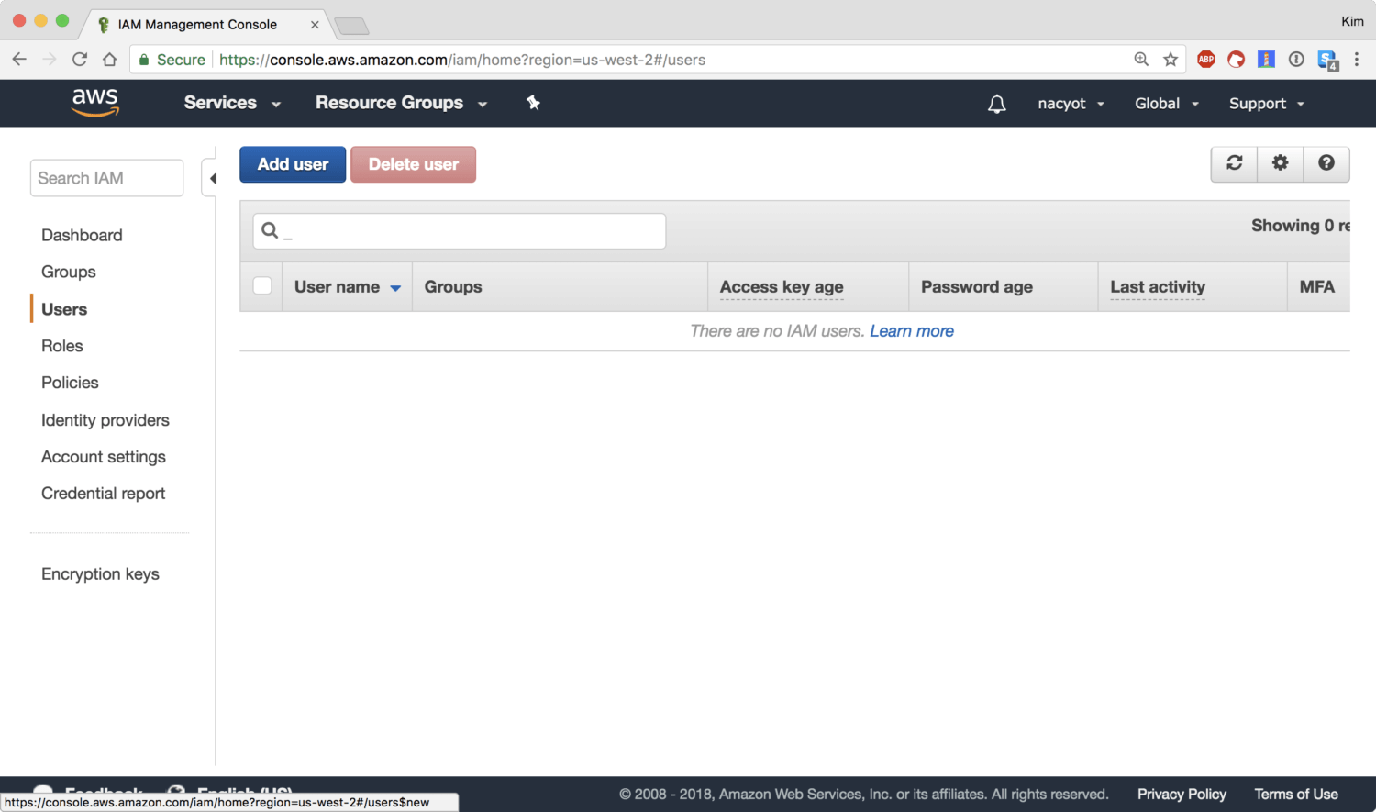Bookmark the page with the star icon
1376x812 pixels.
click(x=1171, y=60)
